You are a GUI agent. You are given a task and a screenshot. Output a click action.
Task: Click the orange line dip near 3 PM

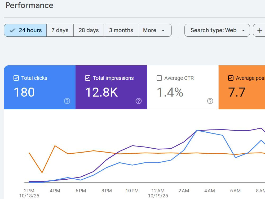click(x=42, y=173)
